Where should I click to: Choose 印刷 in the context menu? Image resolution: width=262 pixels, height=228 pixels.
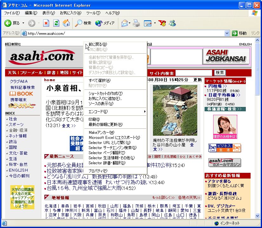point(115,120)
